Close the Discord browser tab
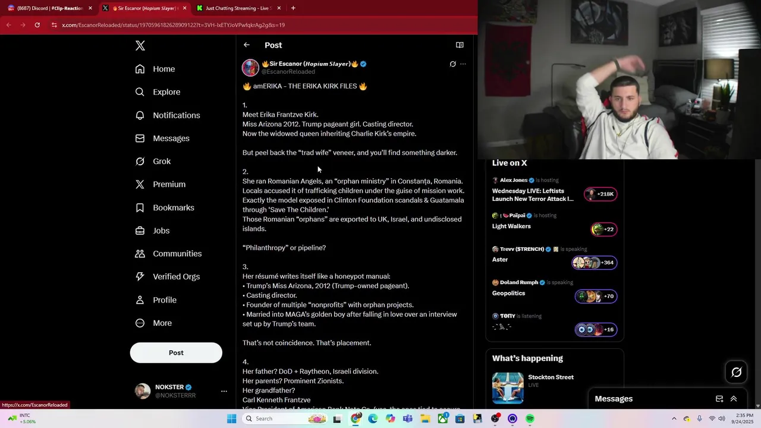761x428 pixels. coord(90,8)
